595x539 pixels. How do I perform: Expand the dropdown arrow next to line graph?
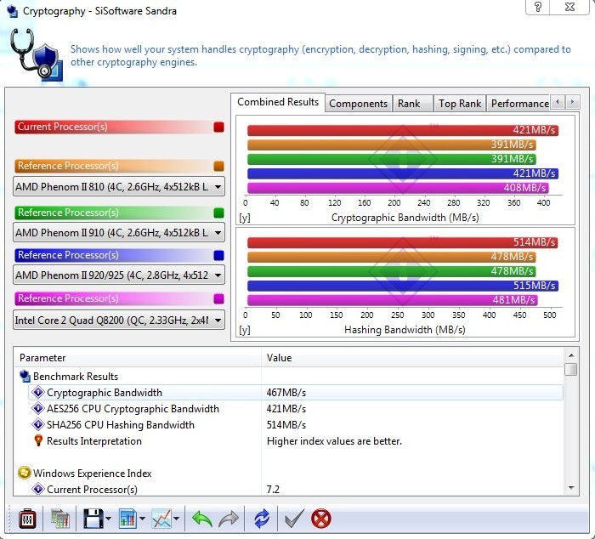(177, 519)
